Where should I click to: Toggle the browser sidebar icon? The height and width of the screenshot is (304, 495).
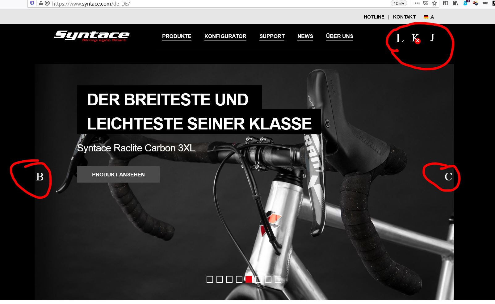(x=446, y=3)
